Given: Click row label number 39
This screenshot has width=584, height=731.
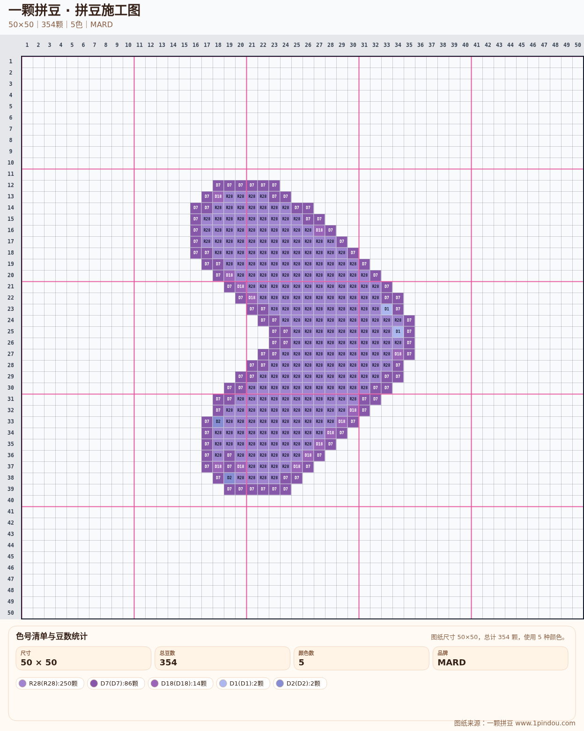Looking at the screenshot, I should tap(11, 489).
